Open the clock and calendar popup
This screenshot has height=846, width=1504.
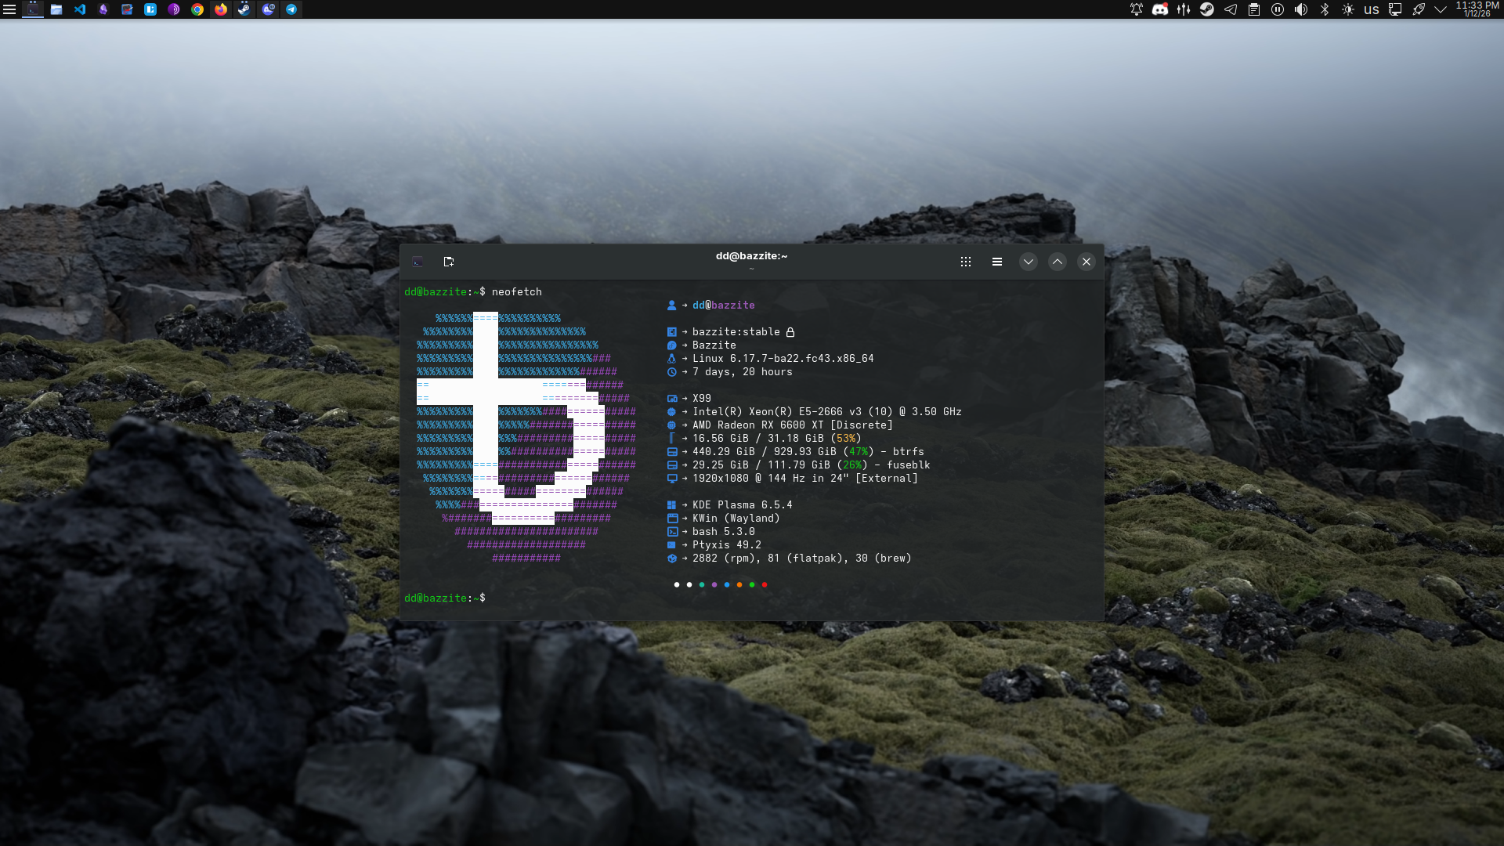pos(1477,9)
